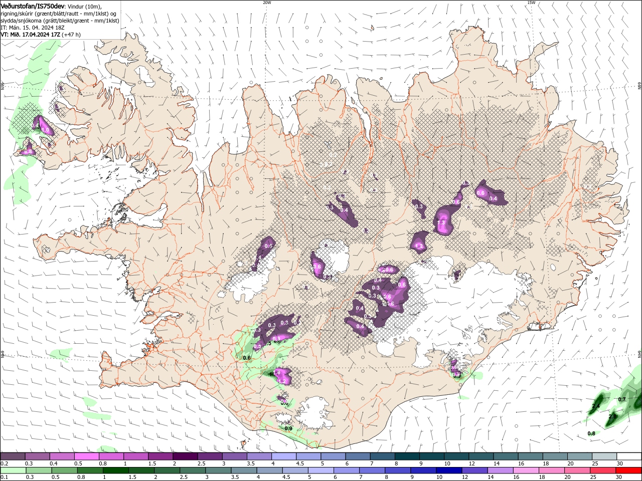
Task: Pick the 1.5 swatch in upper legend row
Action: (x=160, y=456)
